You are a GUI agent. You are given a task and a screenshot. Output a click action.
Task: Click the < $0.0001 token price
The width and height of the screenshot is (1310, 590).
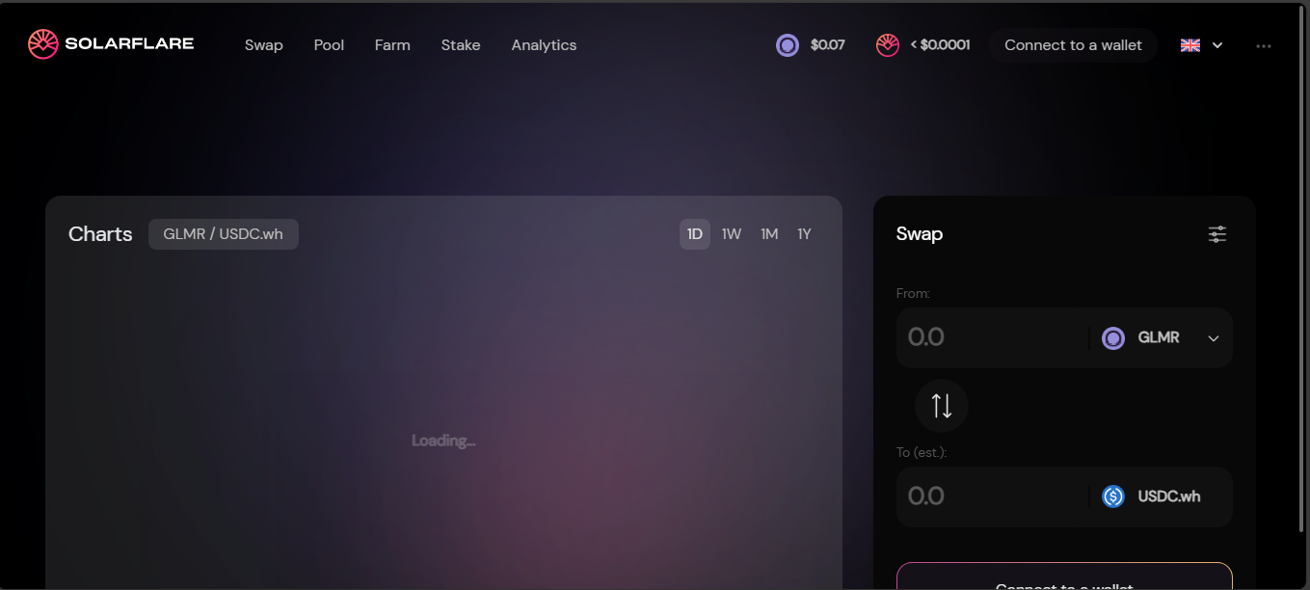point(940,45)
